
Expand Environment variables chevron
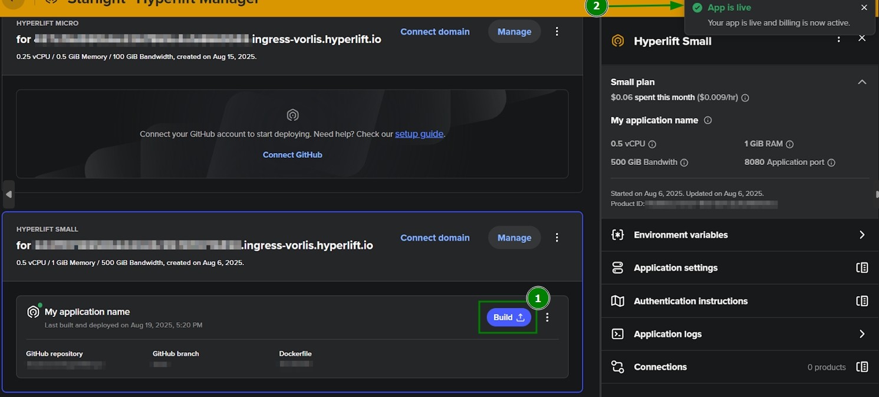pos(862,234)
